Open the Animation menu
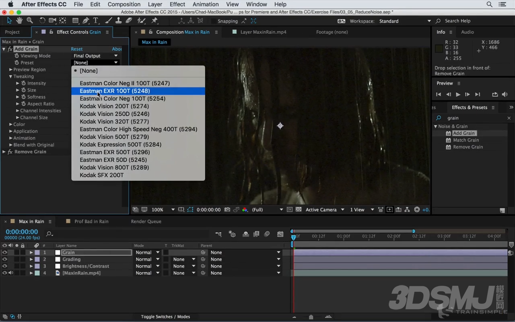This screenshot has width=515, height=322. click(x=205, y=4)
